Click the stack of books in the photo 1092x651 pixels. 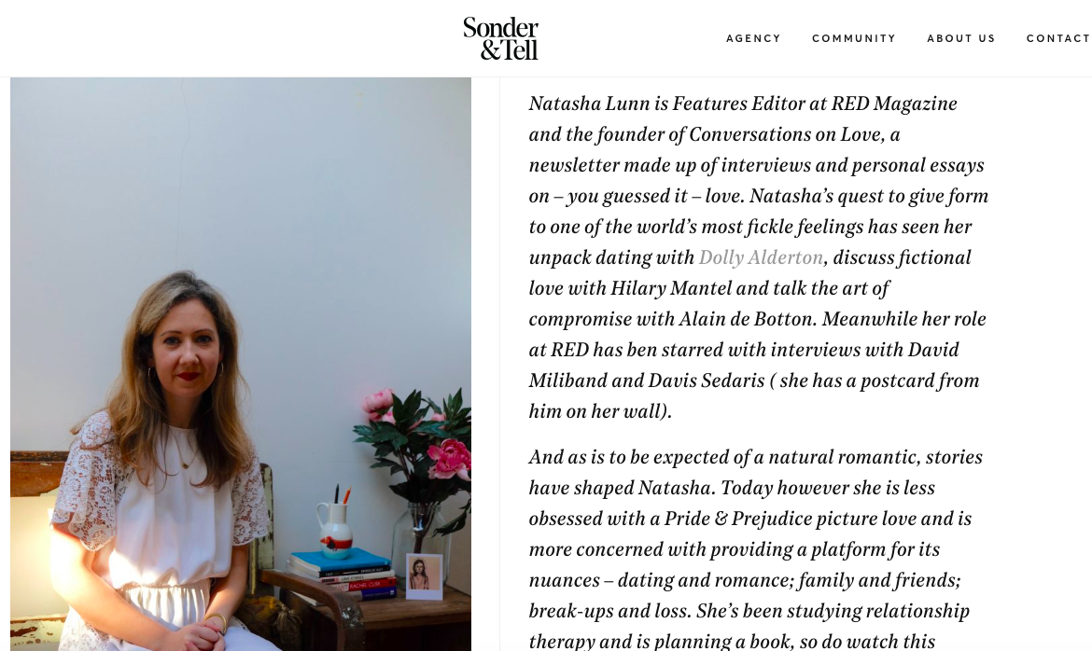pos(342,574)
